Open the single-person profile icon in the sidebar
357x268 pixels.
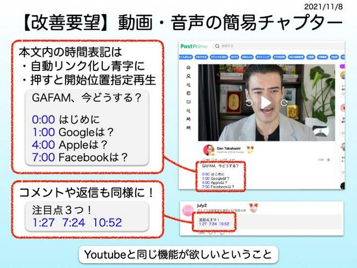click(x=188, y=76)
